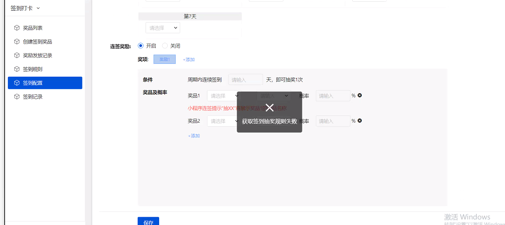
Task: Enable 连签奖励 with 开启 radio
Action: pos(140,46)
